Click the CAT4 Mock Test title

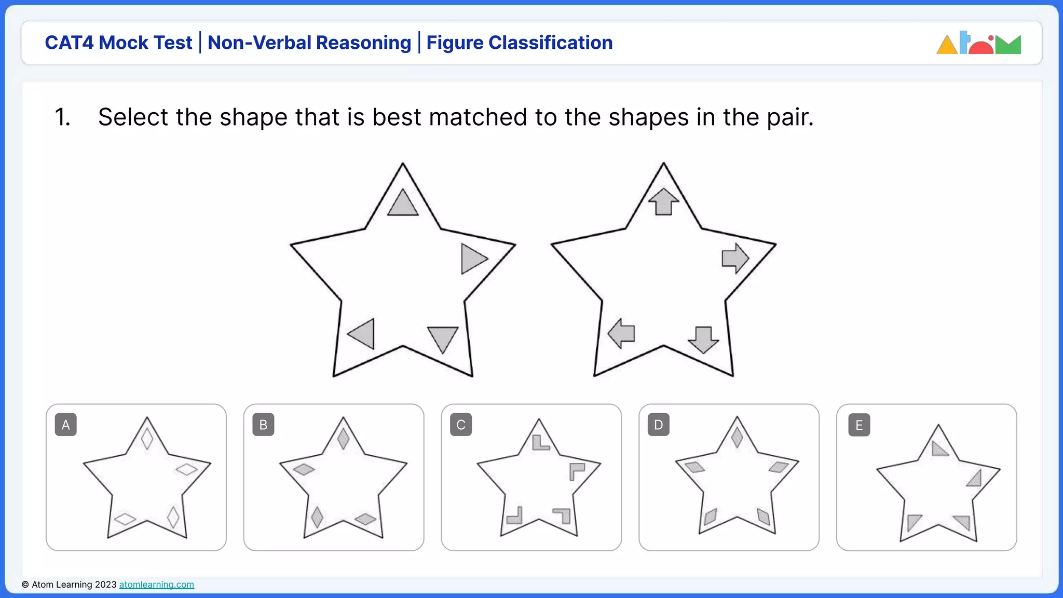[x=118, y=43]
